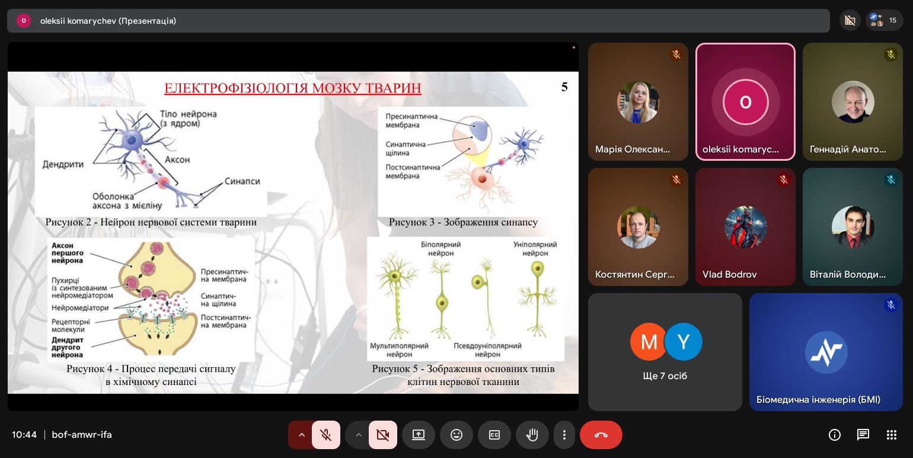
Task: Toggle the camera on/off button
Action: (382, 435)
